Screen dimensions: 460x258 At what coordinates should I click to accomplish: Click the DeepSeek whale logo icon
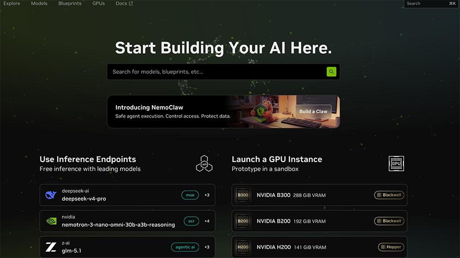pyautogui.click(x=51, y=195)
